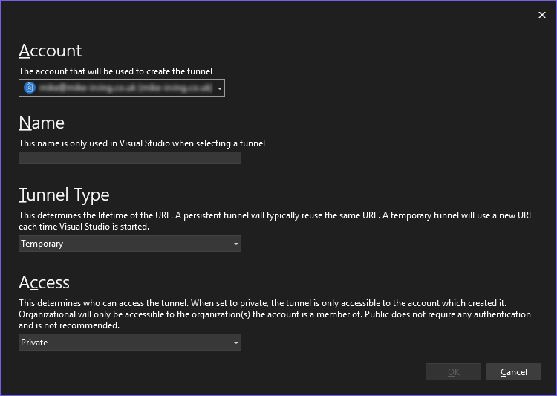Viewport: 557px width, 396px height.
Task: Expand the Tunnel Type dropdown arrow
Action: pos(235,244)
